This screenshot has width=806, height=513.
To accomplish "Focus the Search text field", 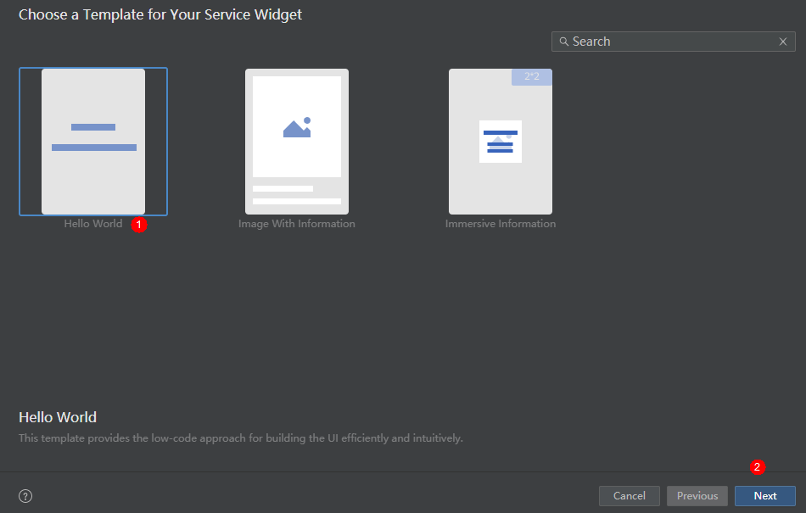I will [x=670, y=42].
